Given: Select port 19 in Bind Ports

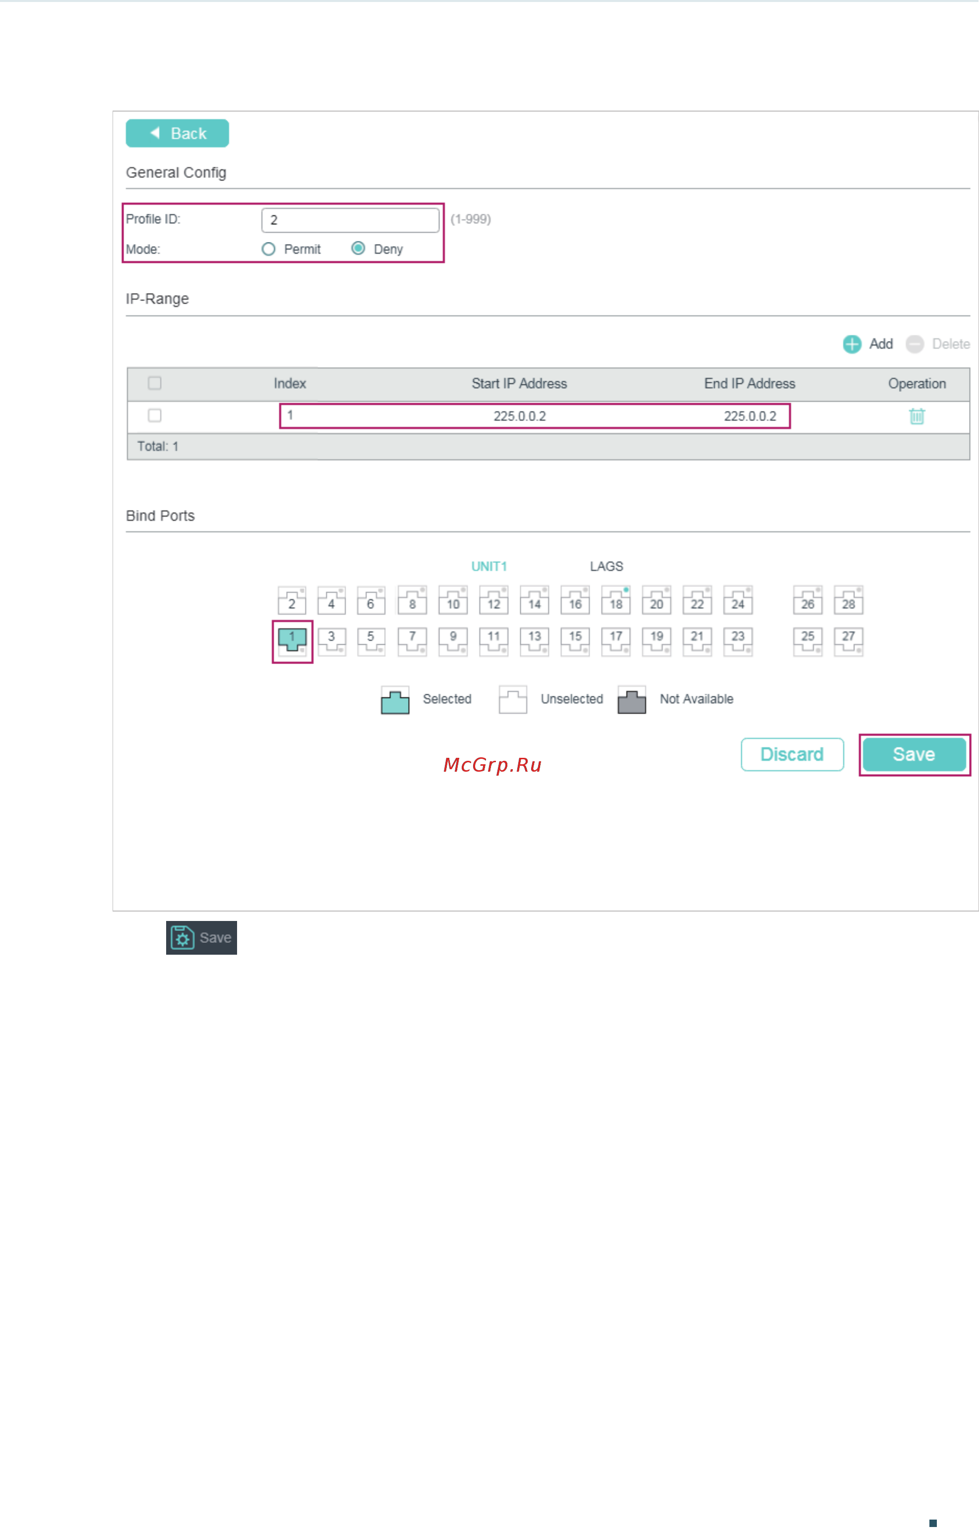Looking at the screenshot, I should (657, 641).
